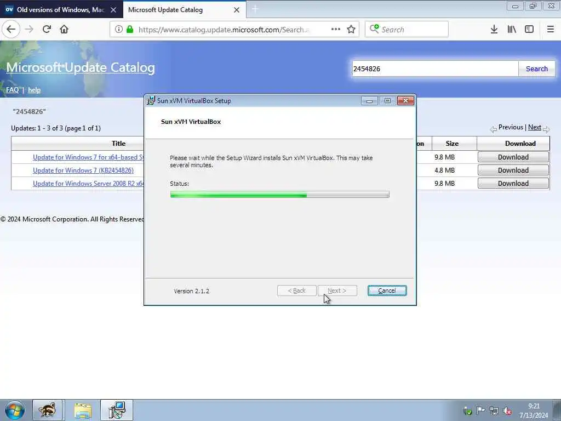Toggle the Firefox sidebar icon
Screen dimensions: 561x421
coord(529,30)
